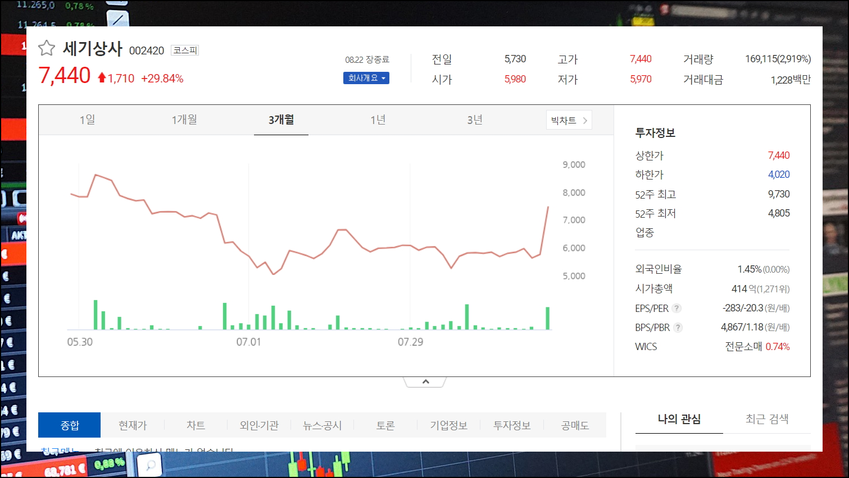
Task: Select the 1일 chart period tab
Action: 87,119
